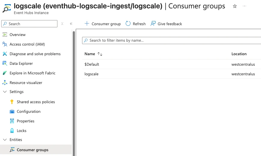Favorite this resource with the star icon

tap(235, 6)
